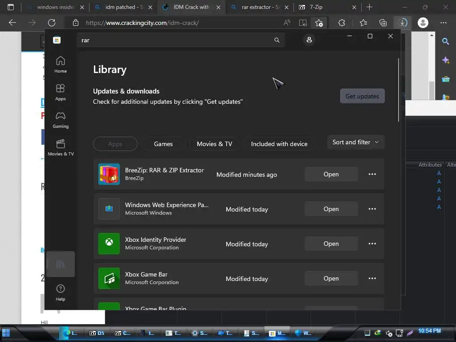This screenshot has width=456, height=342.
Task: Click the taskbar clock 10:54 PM
Action: pyautogui.click(x=429, y=331)
